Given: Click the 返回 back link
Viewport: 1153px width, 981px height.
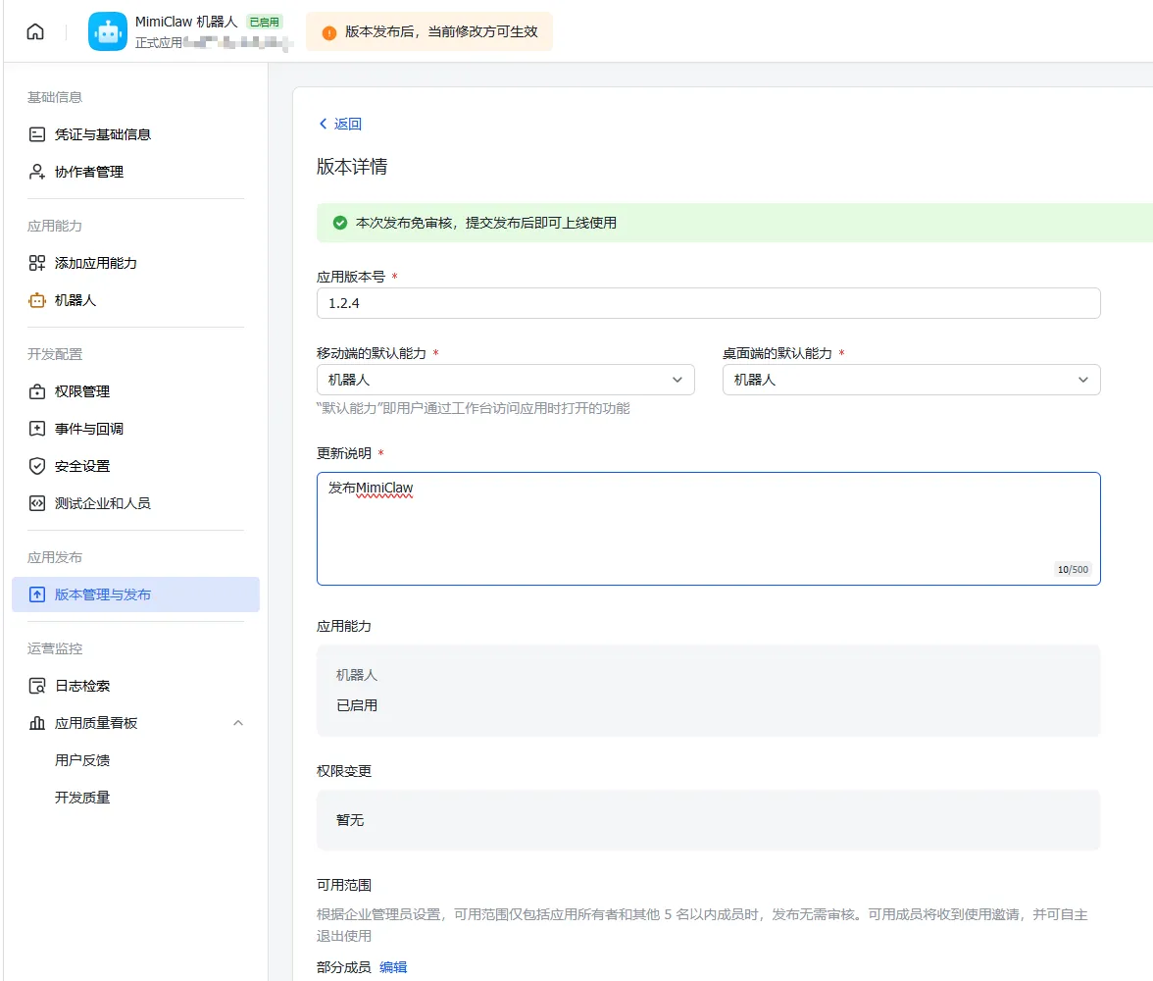Looking at the screenshot, I should (x=340, y=124).
